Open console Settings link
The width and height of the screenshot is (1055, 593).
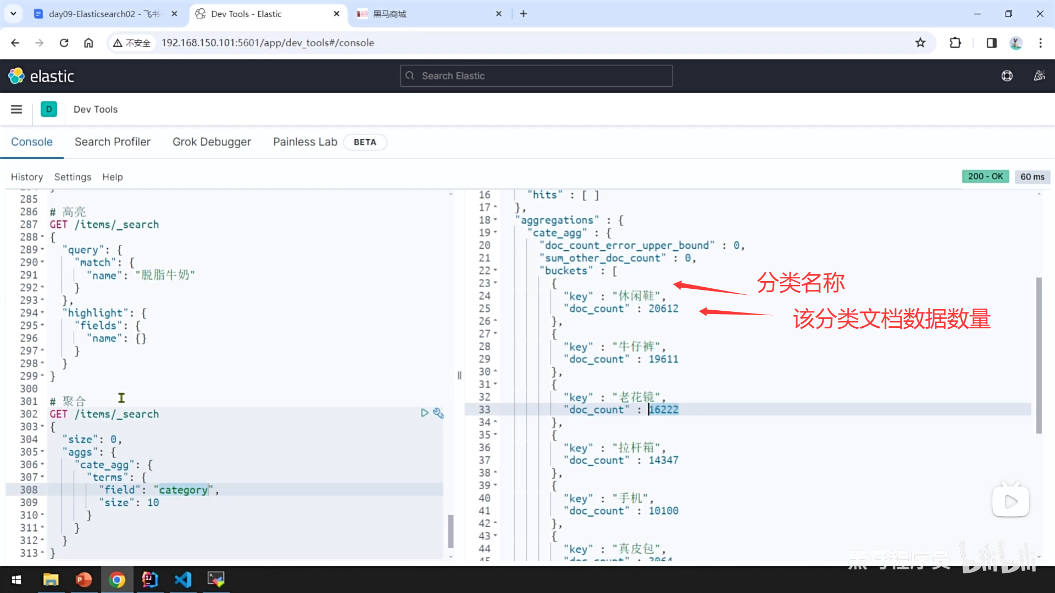coord(73,177)
